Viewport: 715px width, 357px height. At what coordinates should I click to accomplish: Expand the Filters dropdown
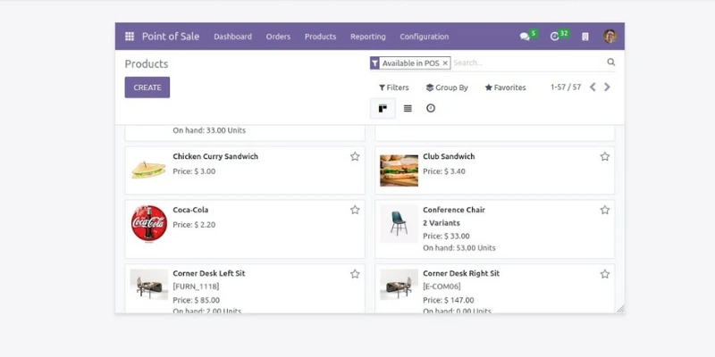tap(394, 87)
